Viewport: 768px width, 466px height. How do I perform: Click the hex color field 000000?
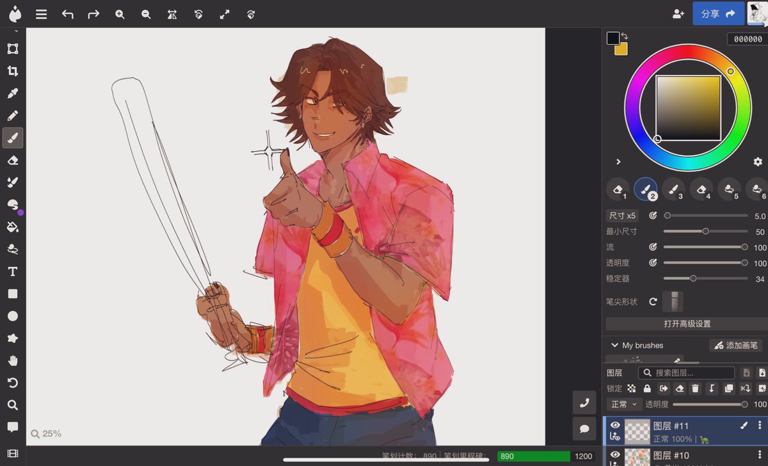click(748, 39)
